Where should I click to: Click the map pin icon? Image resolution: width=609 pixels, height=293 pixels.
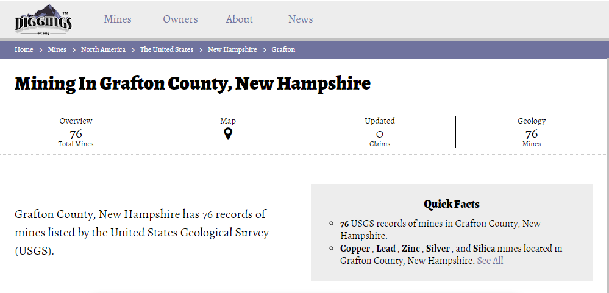click(x=228, y=134)
